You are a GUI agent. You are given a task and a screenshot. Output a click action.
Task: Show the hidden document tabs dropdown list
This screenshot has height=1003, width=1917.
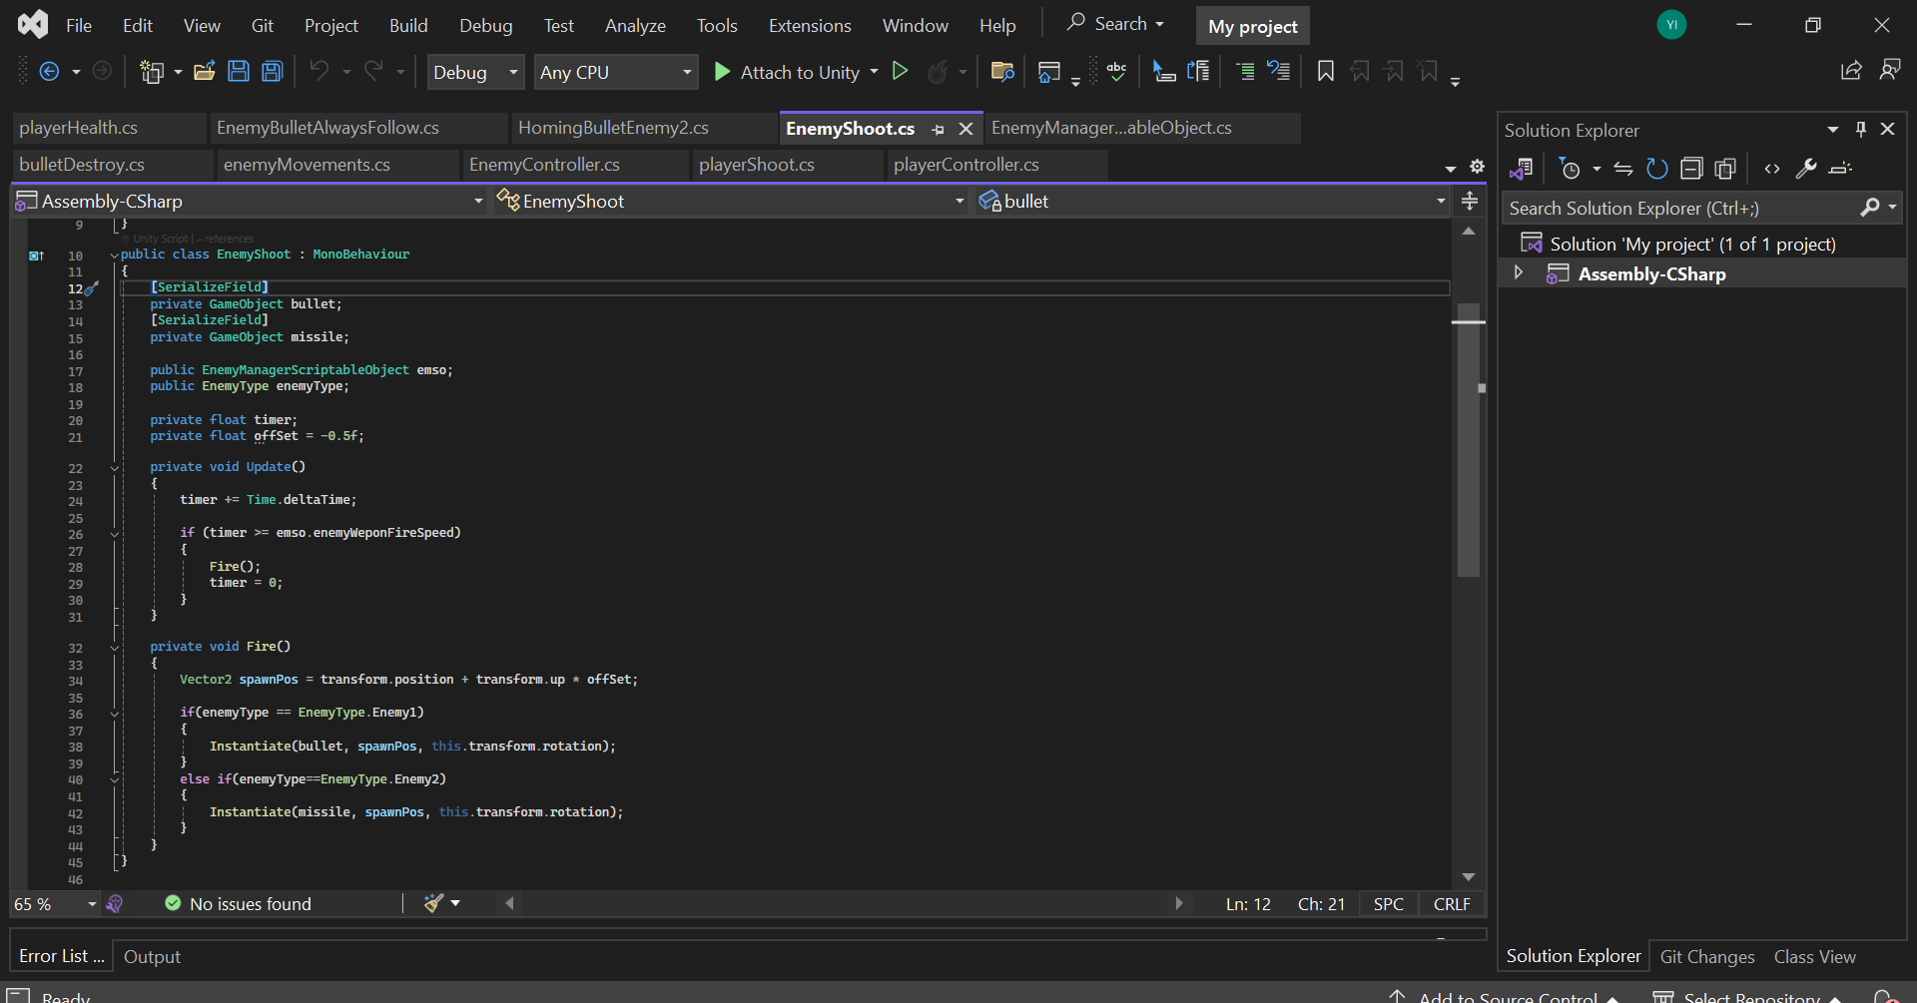(x=1451, y=168)
